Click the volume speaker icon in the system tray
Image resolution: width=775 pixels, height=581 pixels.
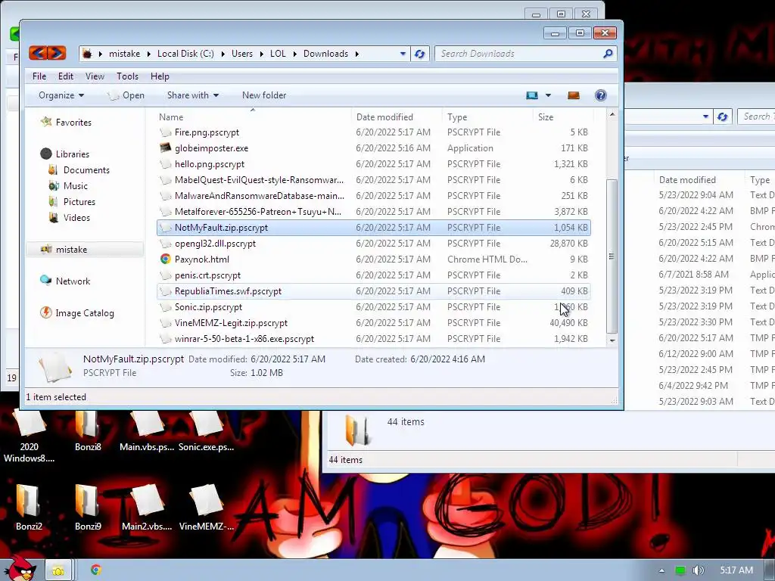pyautogui.click(x=698, y=570)
